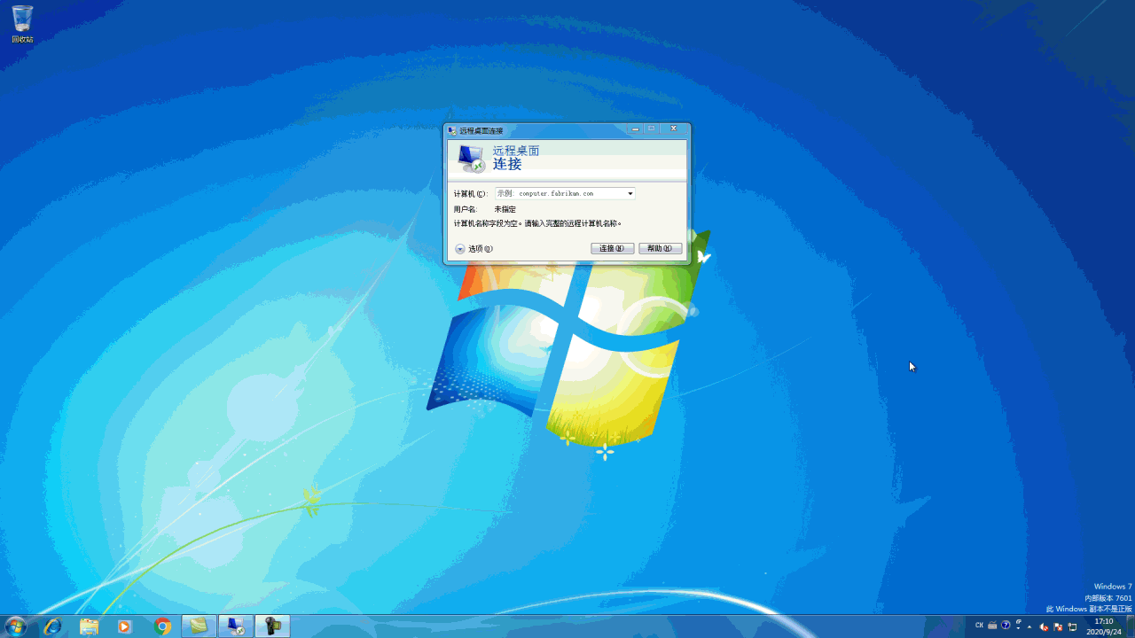The width and height of the screenshot is (1135, 638).
Task: Open the clock showing 17:10
Action: coord(1103,626)
